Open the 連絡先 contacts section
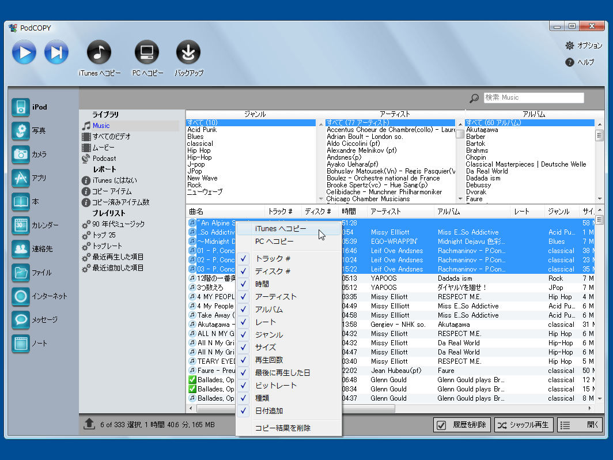This screenshot has height=460, width=613. (x=21, y=249)
